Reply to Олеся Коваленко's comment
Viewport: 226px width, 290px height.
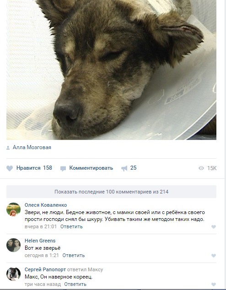(71, 226)
